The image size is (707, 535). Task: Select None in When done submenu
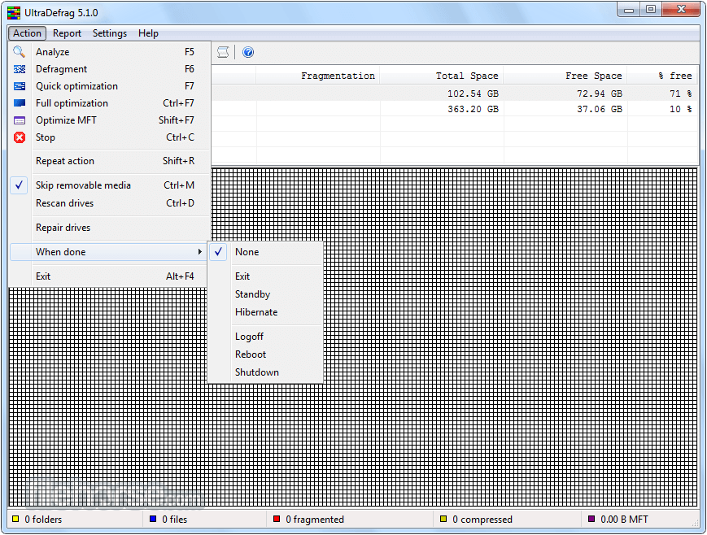pyautogui.click(x=265, y=252)
